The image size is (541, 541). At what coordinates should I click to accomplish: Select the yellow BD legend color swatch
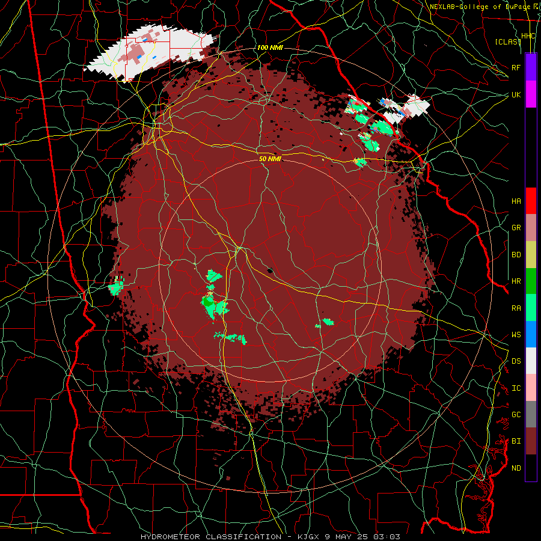pos(531,255)
